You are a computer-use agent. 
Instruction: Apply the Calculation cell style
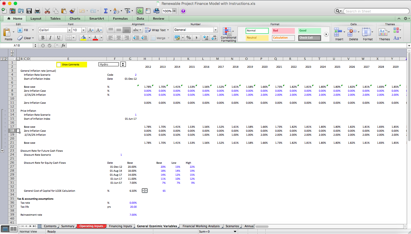[x=283, y=38]
